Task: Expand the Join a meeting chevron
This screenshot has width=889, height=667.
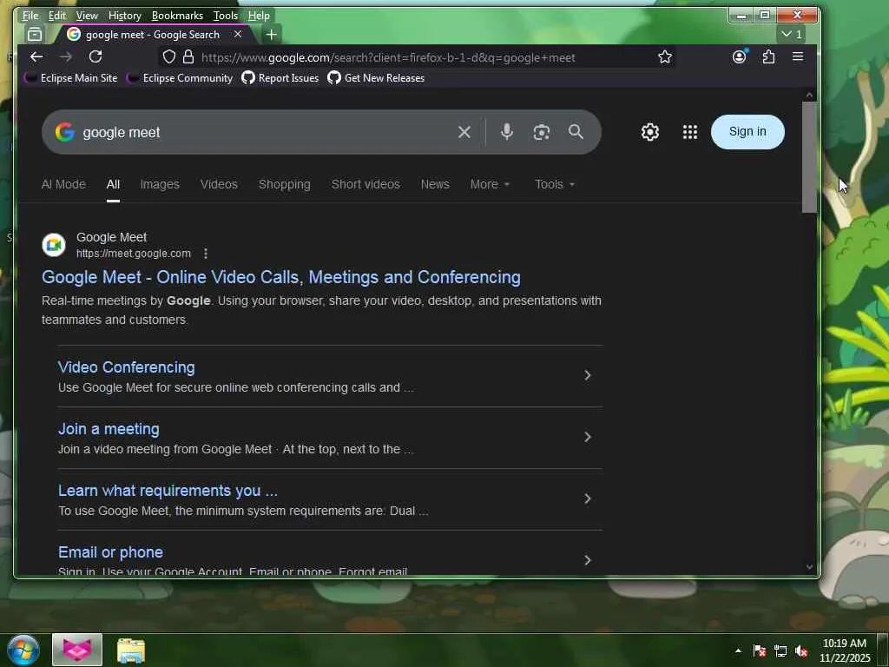Action: pos(588,437)
